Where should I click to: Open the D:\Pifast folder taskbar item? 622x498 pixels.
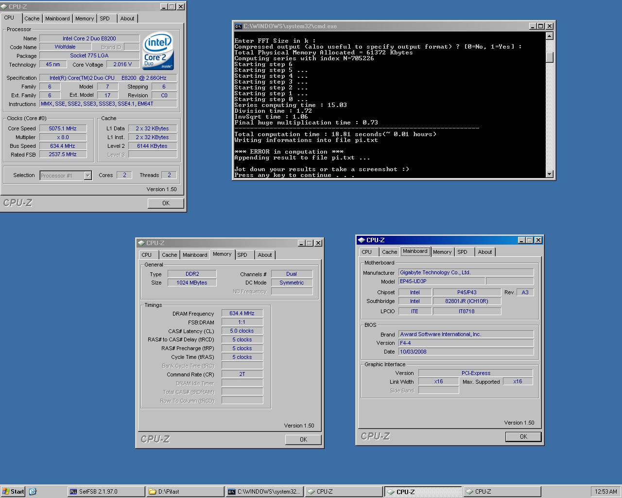186,492
